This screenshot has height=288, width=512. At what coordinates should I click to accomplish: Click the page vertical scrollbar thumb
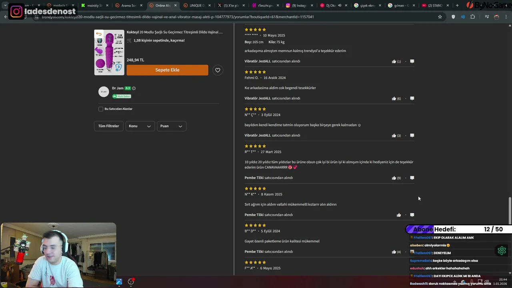pyautogui.click(x=510, y=211)
